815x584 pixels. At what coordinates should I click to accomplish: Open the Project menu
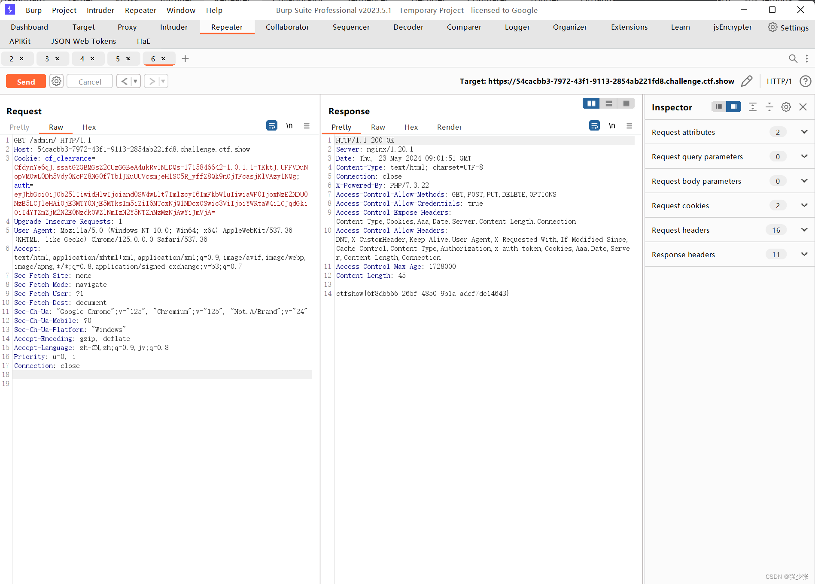point(64,10)
